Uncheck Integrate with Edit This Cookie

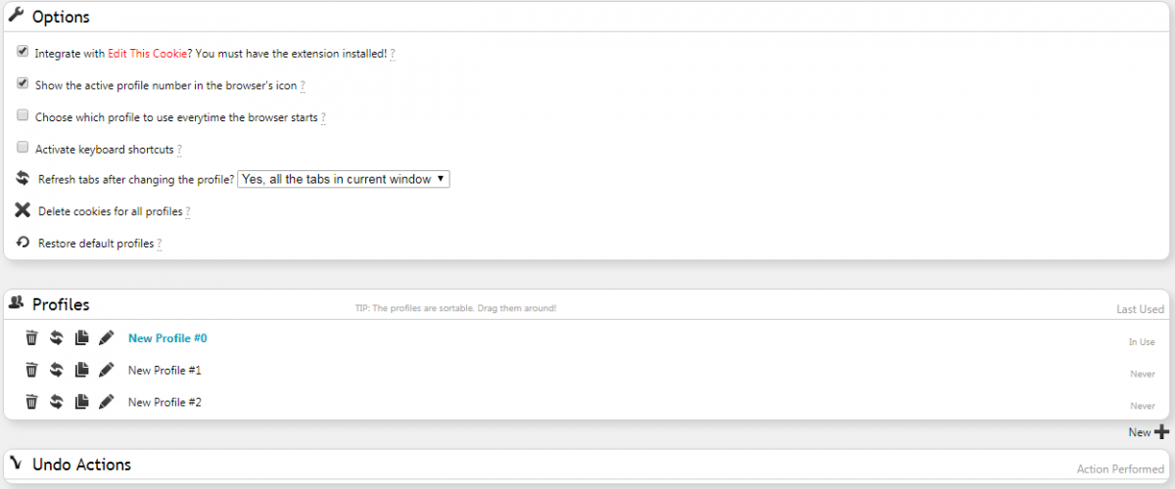(23, 51)
